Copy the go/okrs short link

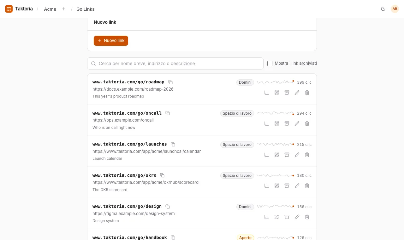[x=162, y=175]
